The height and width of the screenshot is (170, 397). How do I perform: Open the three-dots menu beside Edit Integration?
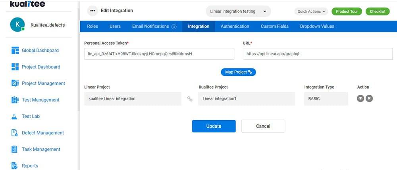tap(93, 11)
